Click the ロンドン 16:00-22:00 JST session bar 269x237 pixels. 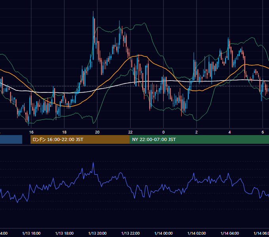(80, 139)
